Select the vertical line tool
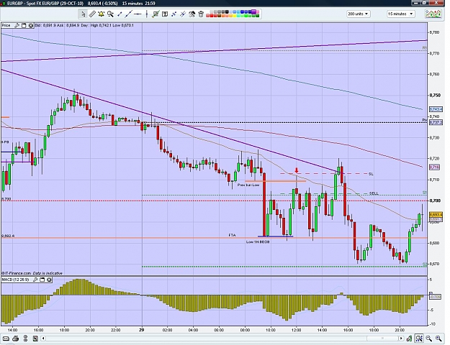Screen dimensions: 450x345 pyautogui.click(x=147, y=14)
